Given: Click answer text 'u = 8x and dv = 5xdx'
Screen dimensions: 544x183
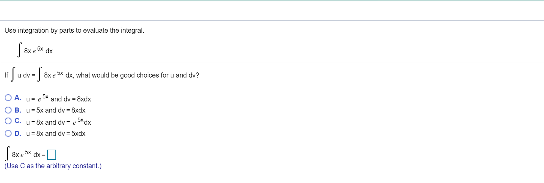Looking at the screenshot, I should pos(56,133).
